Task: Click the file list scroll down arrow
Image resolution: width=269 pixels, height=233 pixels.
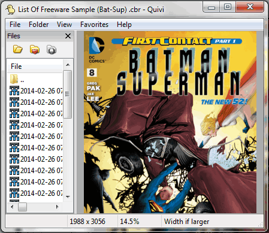Action: point(68,196)
